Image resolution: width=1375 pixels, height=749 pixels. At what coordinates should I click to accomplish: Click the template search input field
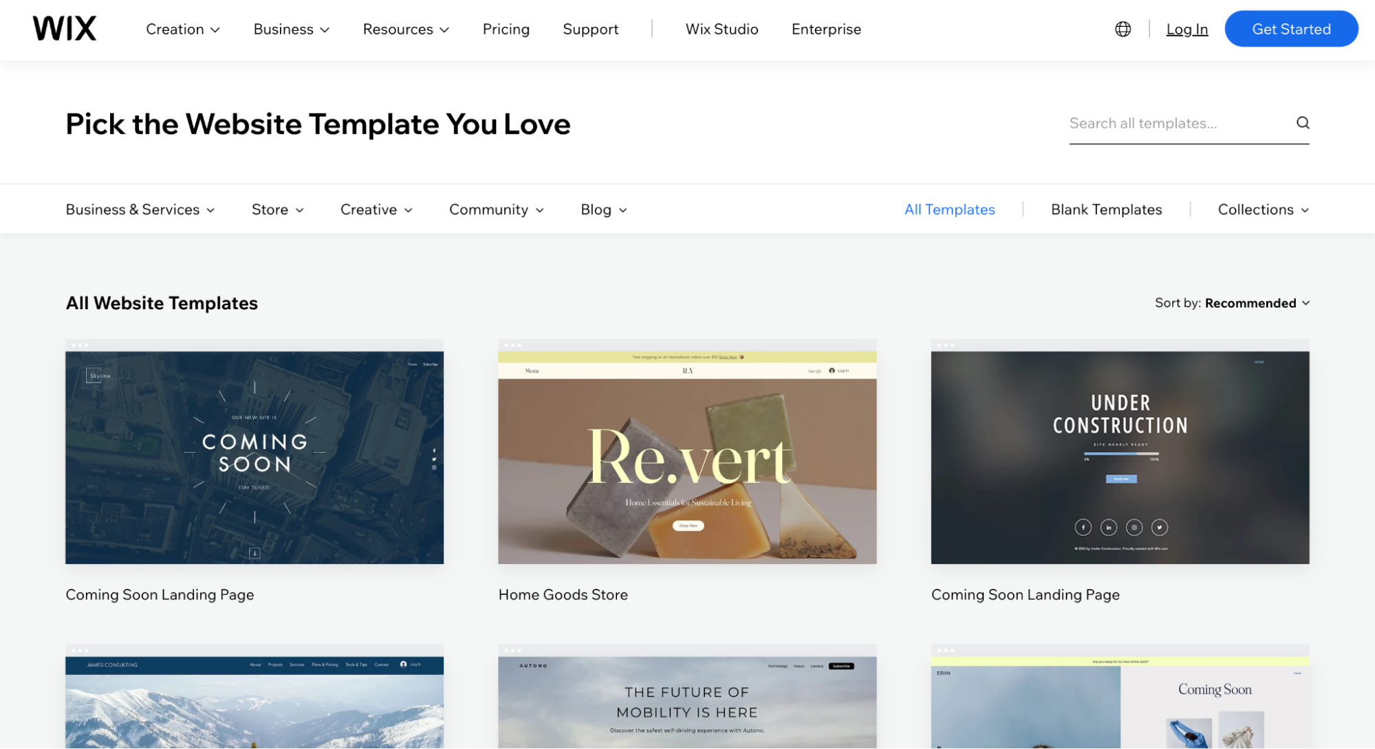point(1181,123)
